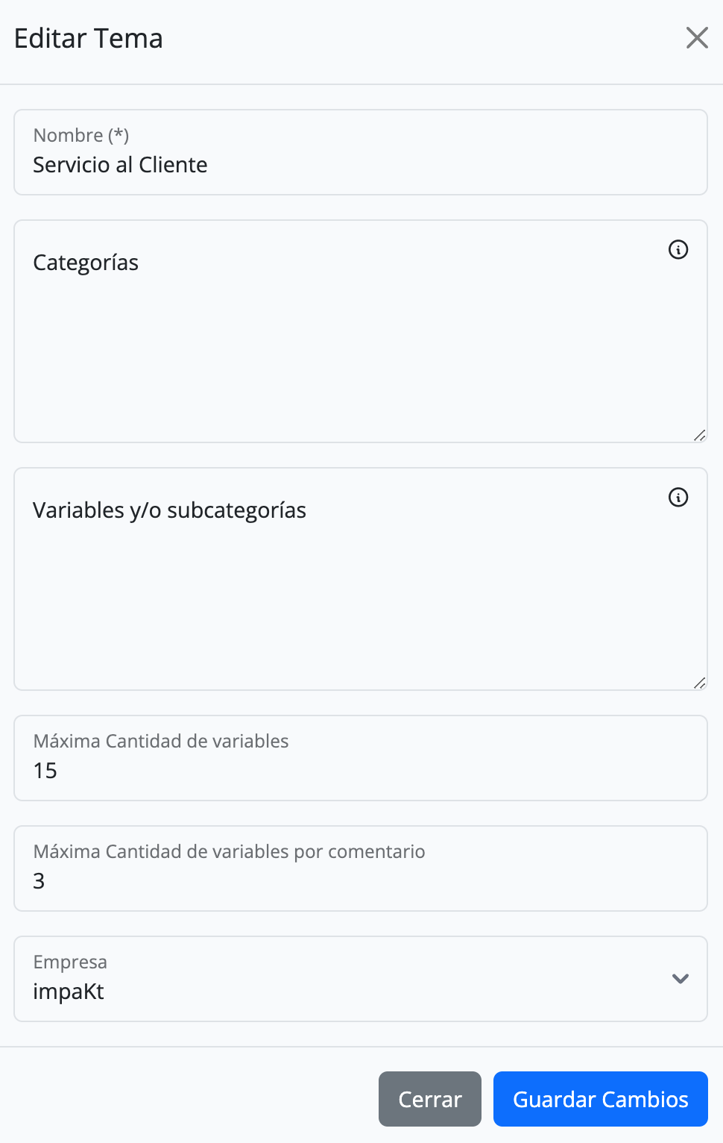Image resolution: width=723 pixels, height=1143 pixels.
Task: Click the value 3 in variables por comentario
Action: pos(39,881)
